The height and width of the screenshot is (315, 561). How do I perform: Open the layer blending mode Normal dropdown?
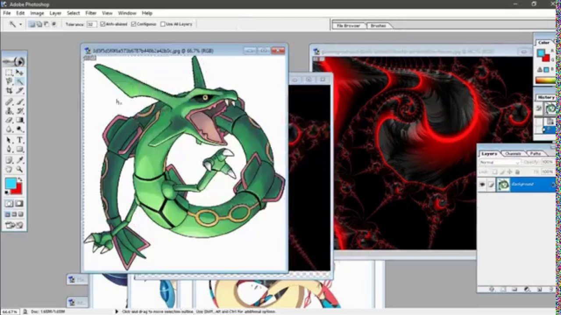click(x=500, y=162)
